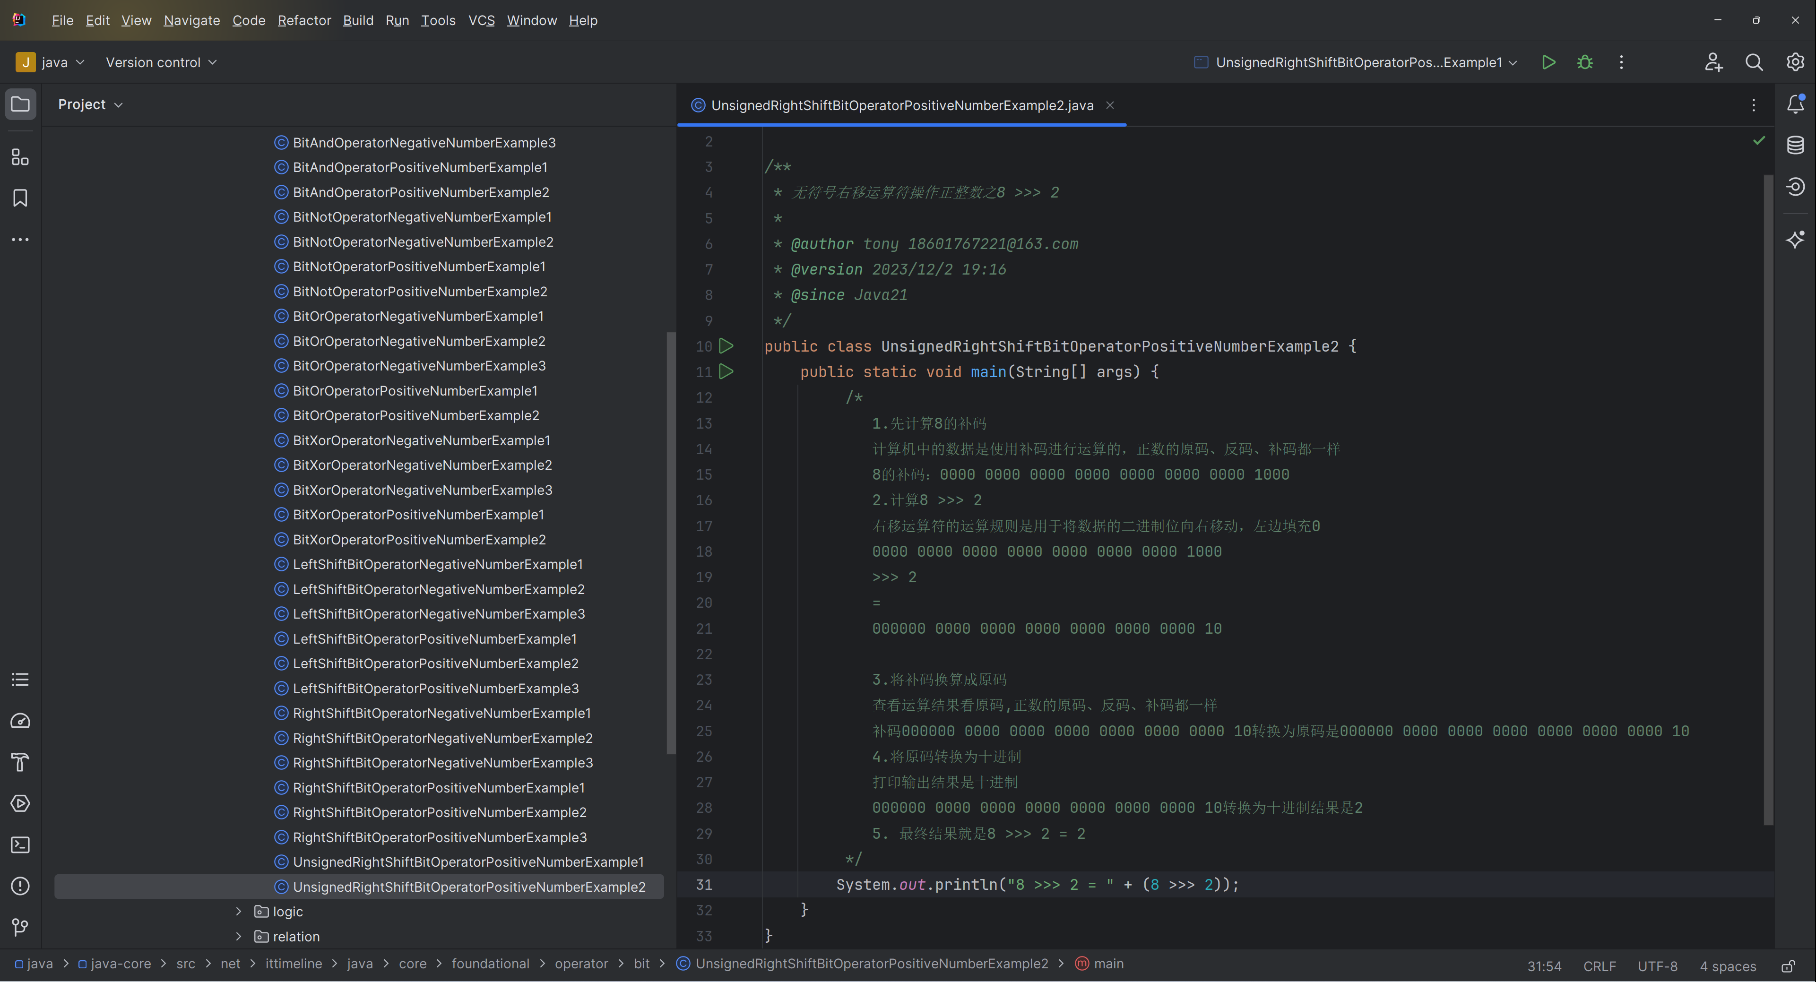Click the Project tree vertical scrollbar
This screenshot has width=1816, height=982.
coord(670,543)
